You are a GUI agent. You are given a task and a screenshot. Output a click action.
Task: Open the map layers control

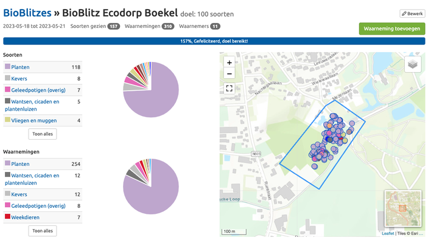(x=413, y=64)
